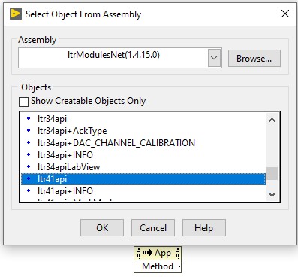Click the LabVIEW icon in title bar

(16, 14)
